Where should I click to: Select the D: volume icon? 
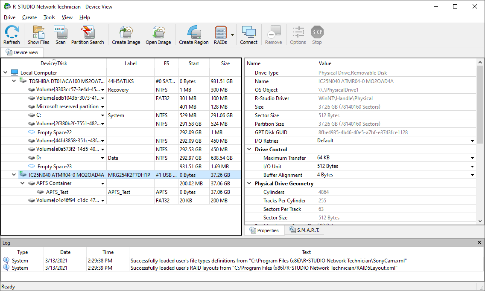pyautogui.click(x=32, y=158)
